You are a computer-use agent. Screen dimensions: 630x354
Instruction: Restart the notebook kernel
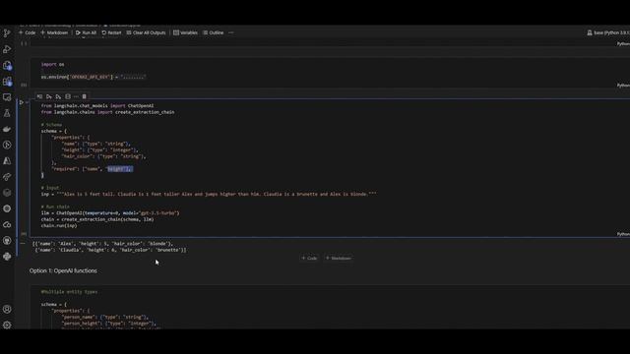click(111, 32)
